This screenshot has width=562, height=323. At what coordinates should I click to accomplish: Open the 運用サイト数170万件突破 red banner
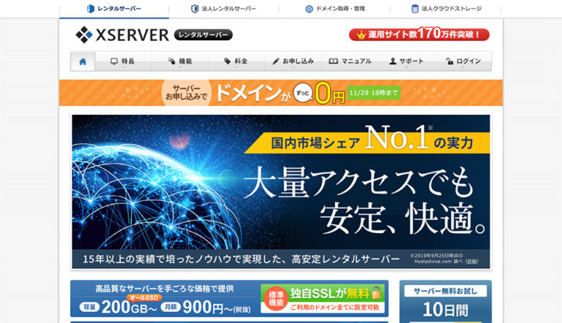click(x=419, y=34)
